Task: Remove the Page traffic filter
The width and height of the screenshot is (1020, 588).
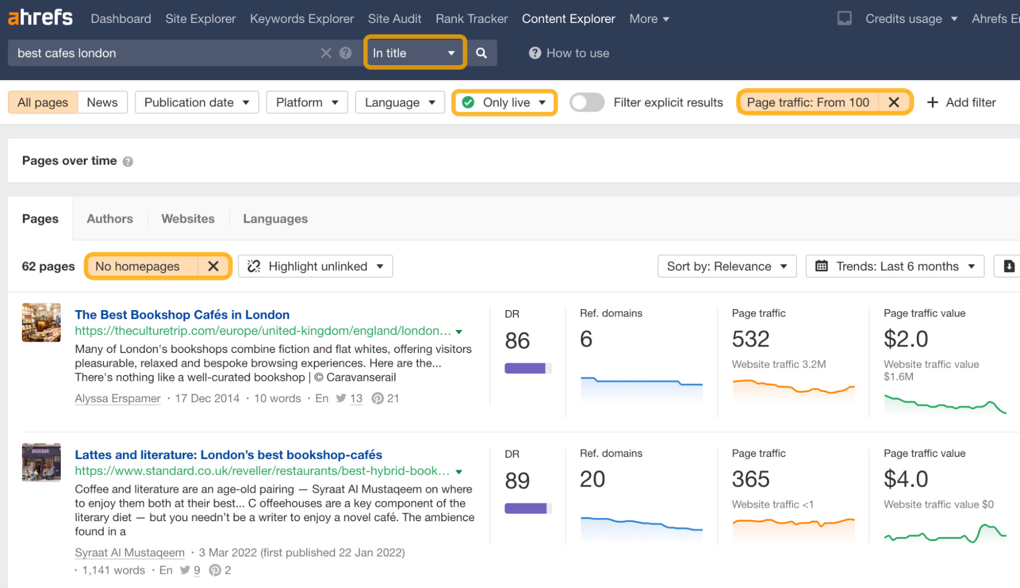Action: pos(894,102)
